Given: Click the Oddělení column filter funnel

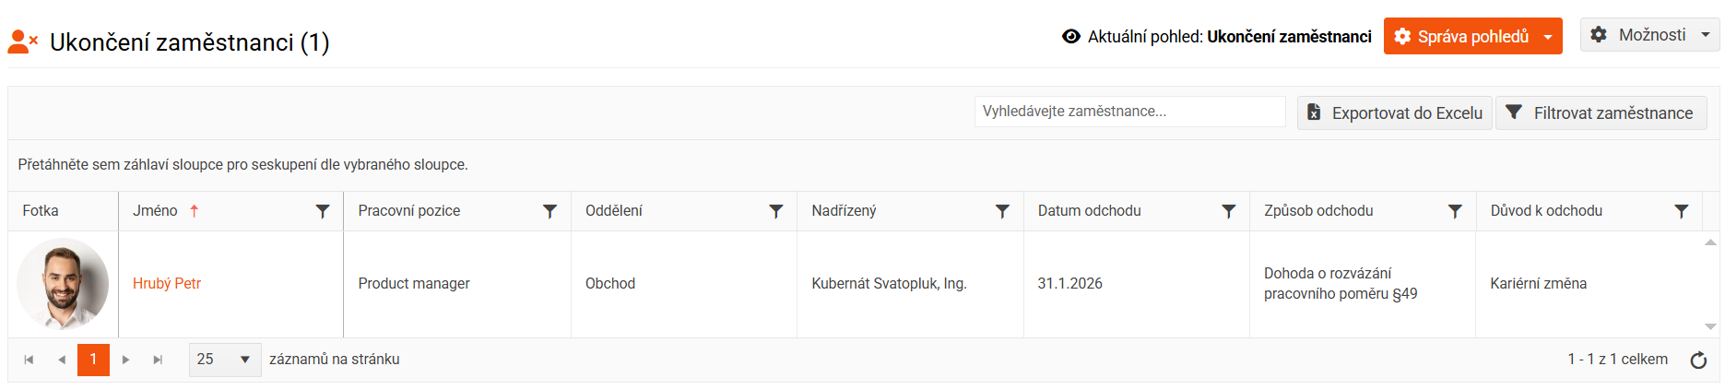Looking at the screenshot, I should 776,211.
